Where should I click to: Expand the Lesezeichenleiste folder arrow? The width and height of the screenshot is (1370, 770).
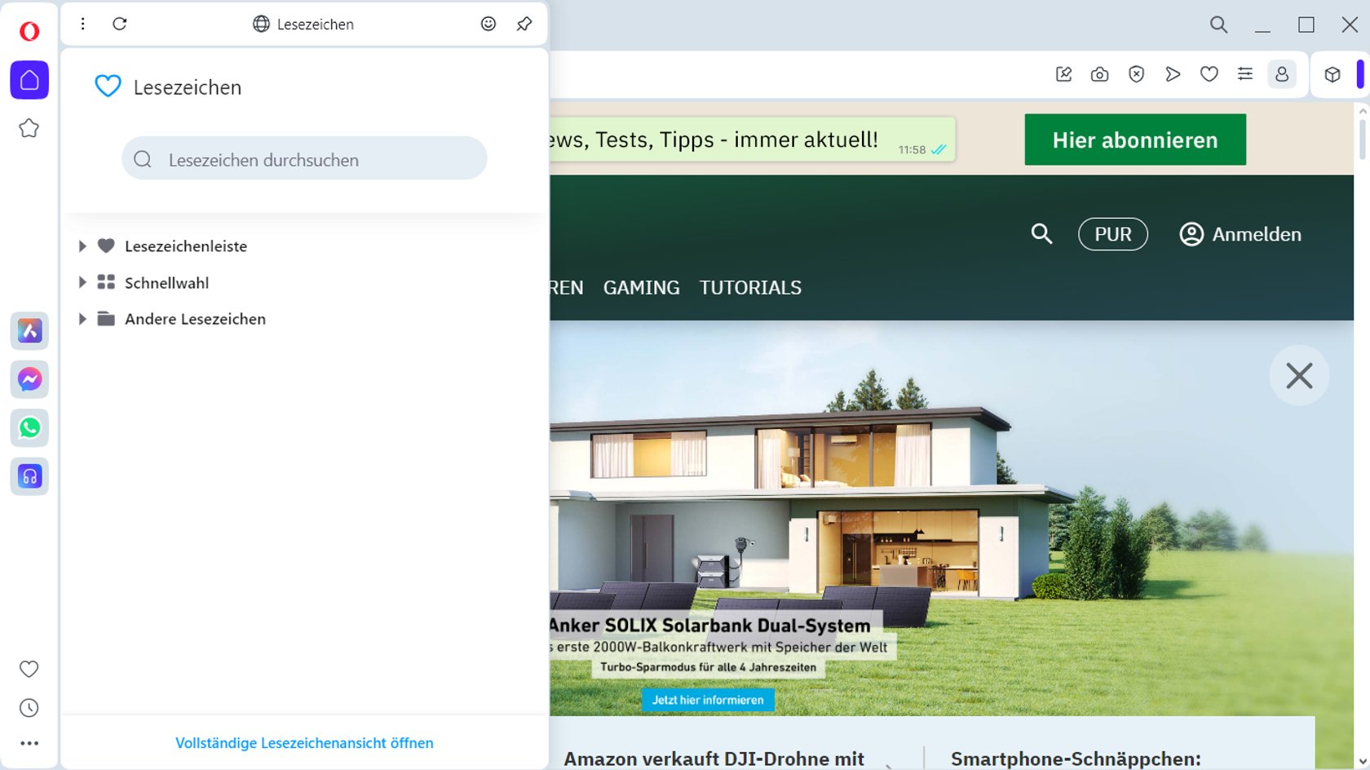(x=82, y=246)
